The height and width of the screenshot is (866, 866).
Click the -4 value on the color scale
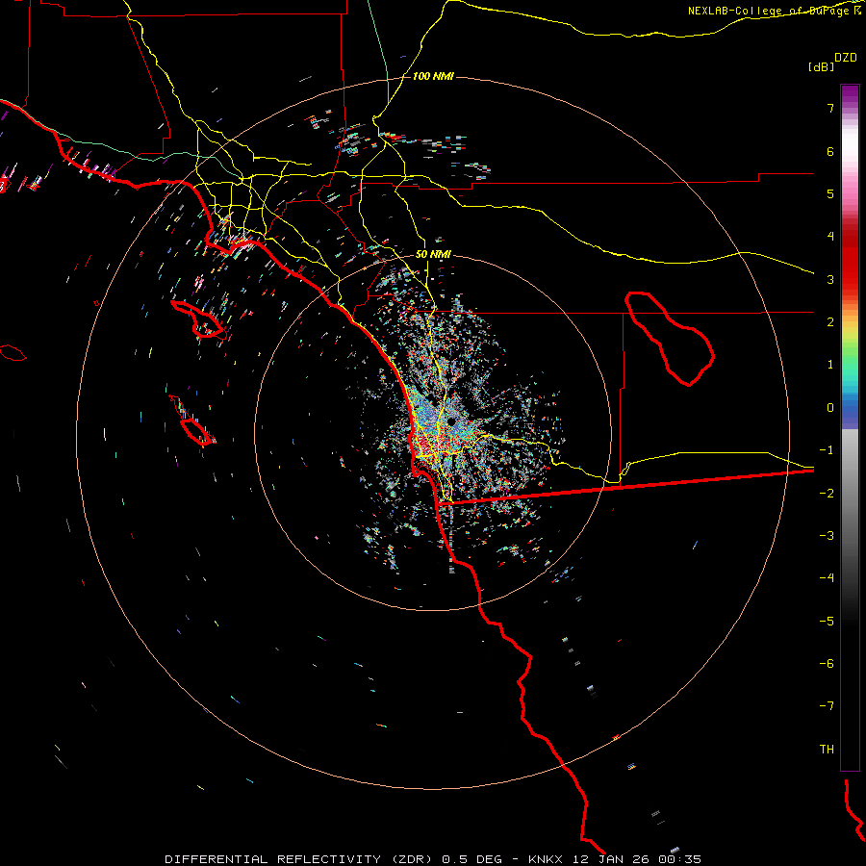pos(827,577)
